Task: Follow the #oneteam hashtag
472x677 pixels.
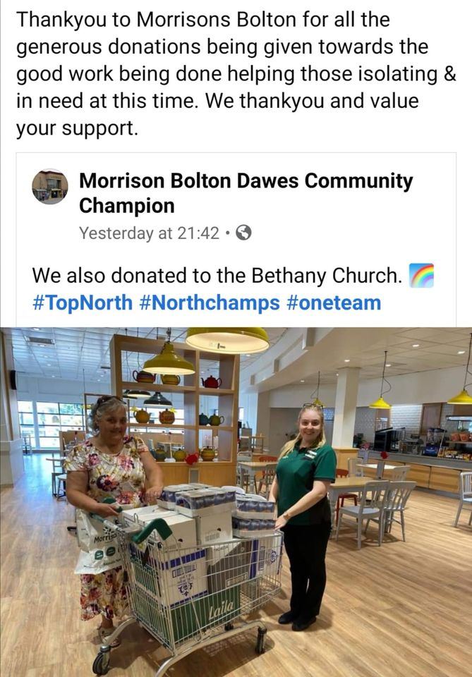Action: coord(334,303)
